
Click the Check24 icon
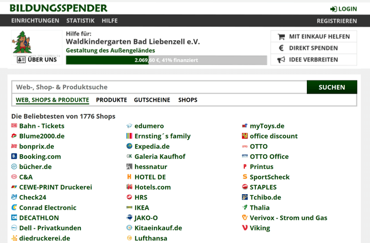pyautogui.click(x=14, y=197)
